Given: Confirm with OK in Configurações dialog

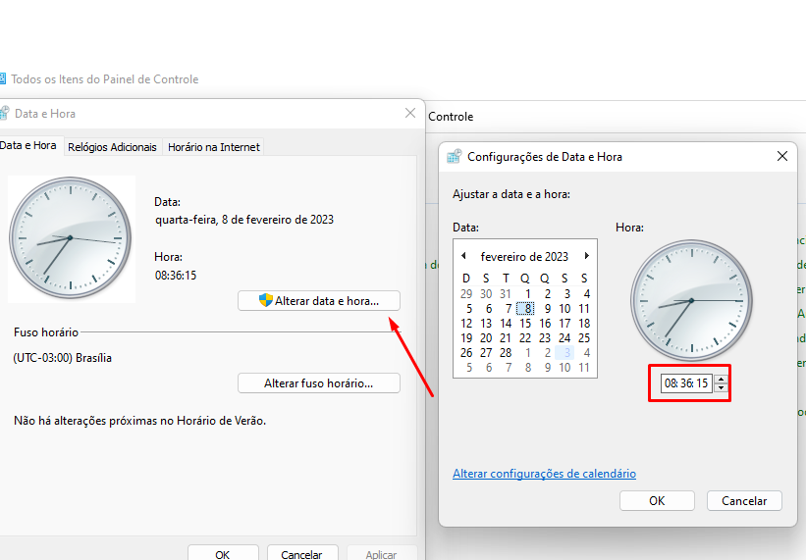Looking at the screenshot, I should 657,500.
